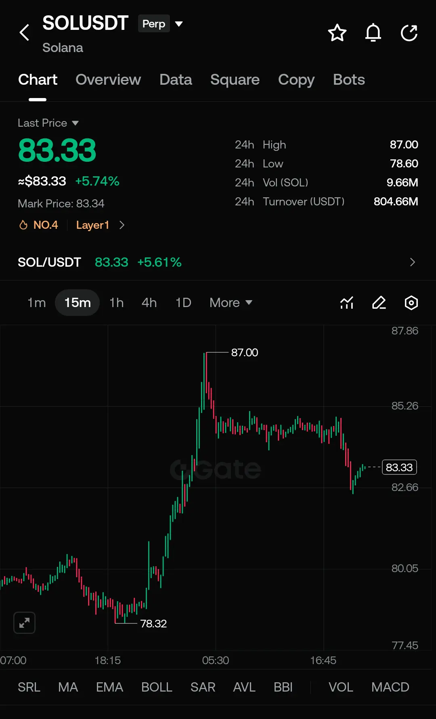Select the 1D timeframe
The image size is (436, 719).
(x=183, y=303)
